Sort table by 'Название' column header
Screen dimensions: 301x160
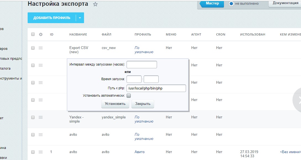(78, 34)
